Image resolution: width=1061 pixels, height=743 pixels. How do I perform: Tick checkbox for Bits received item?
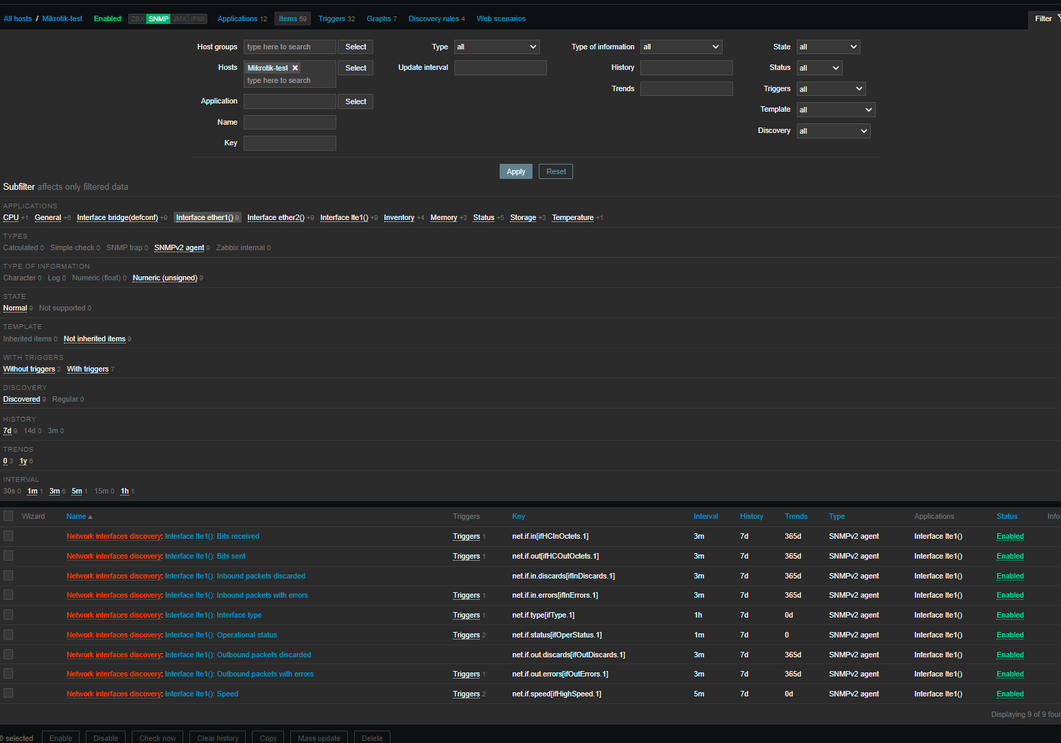[x=8, y=536]
